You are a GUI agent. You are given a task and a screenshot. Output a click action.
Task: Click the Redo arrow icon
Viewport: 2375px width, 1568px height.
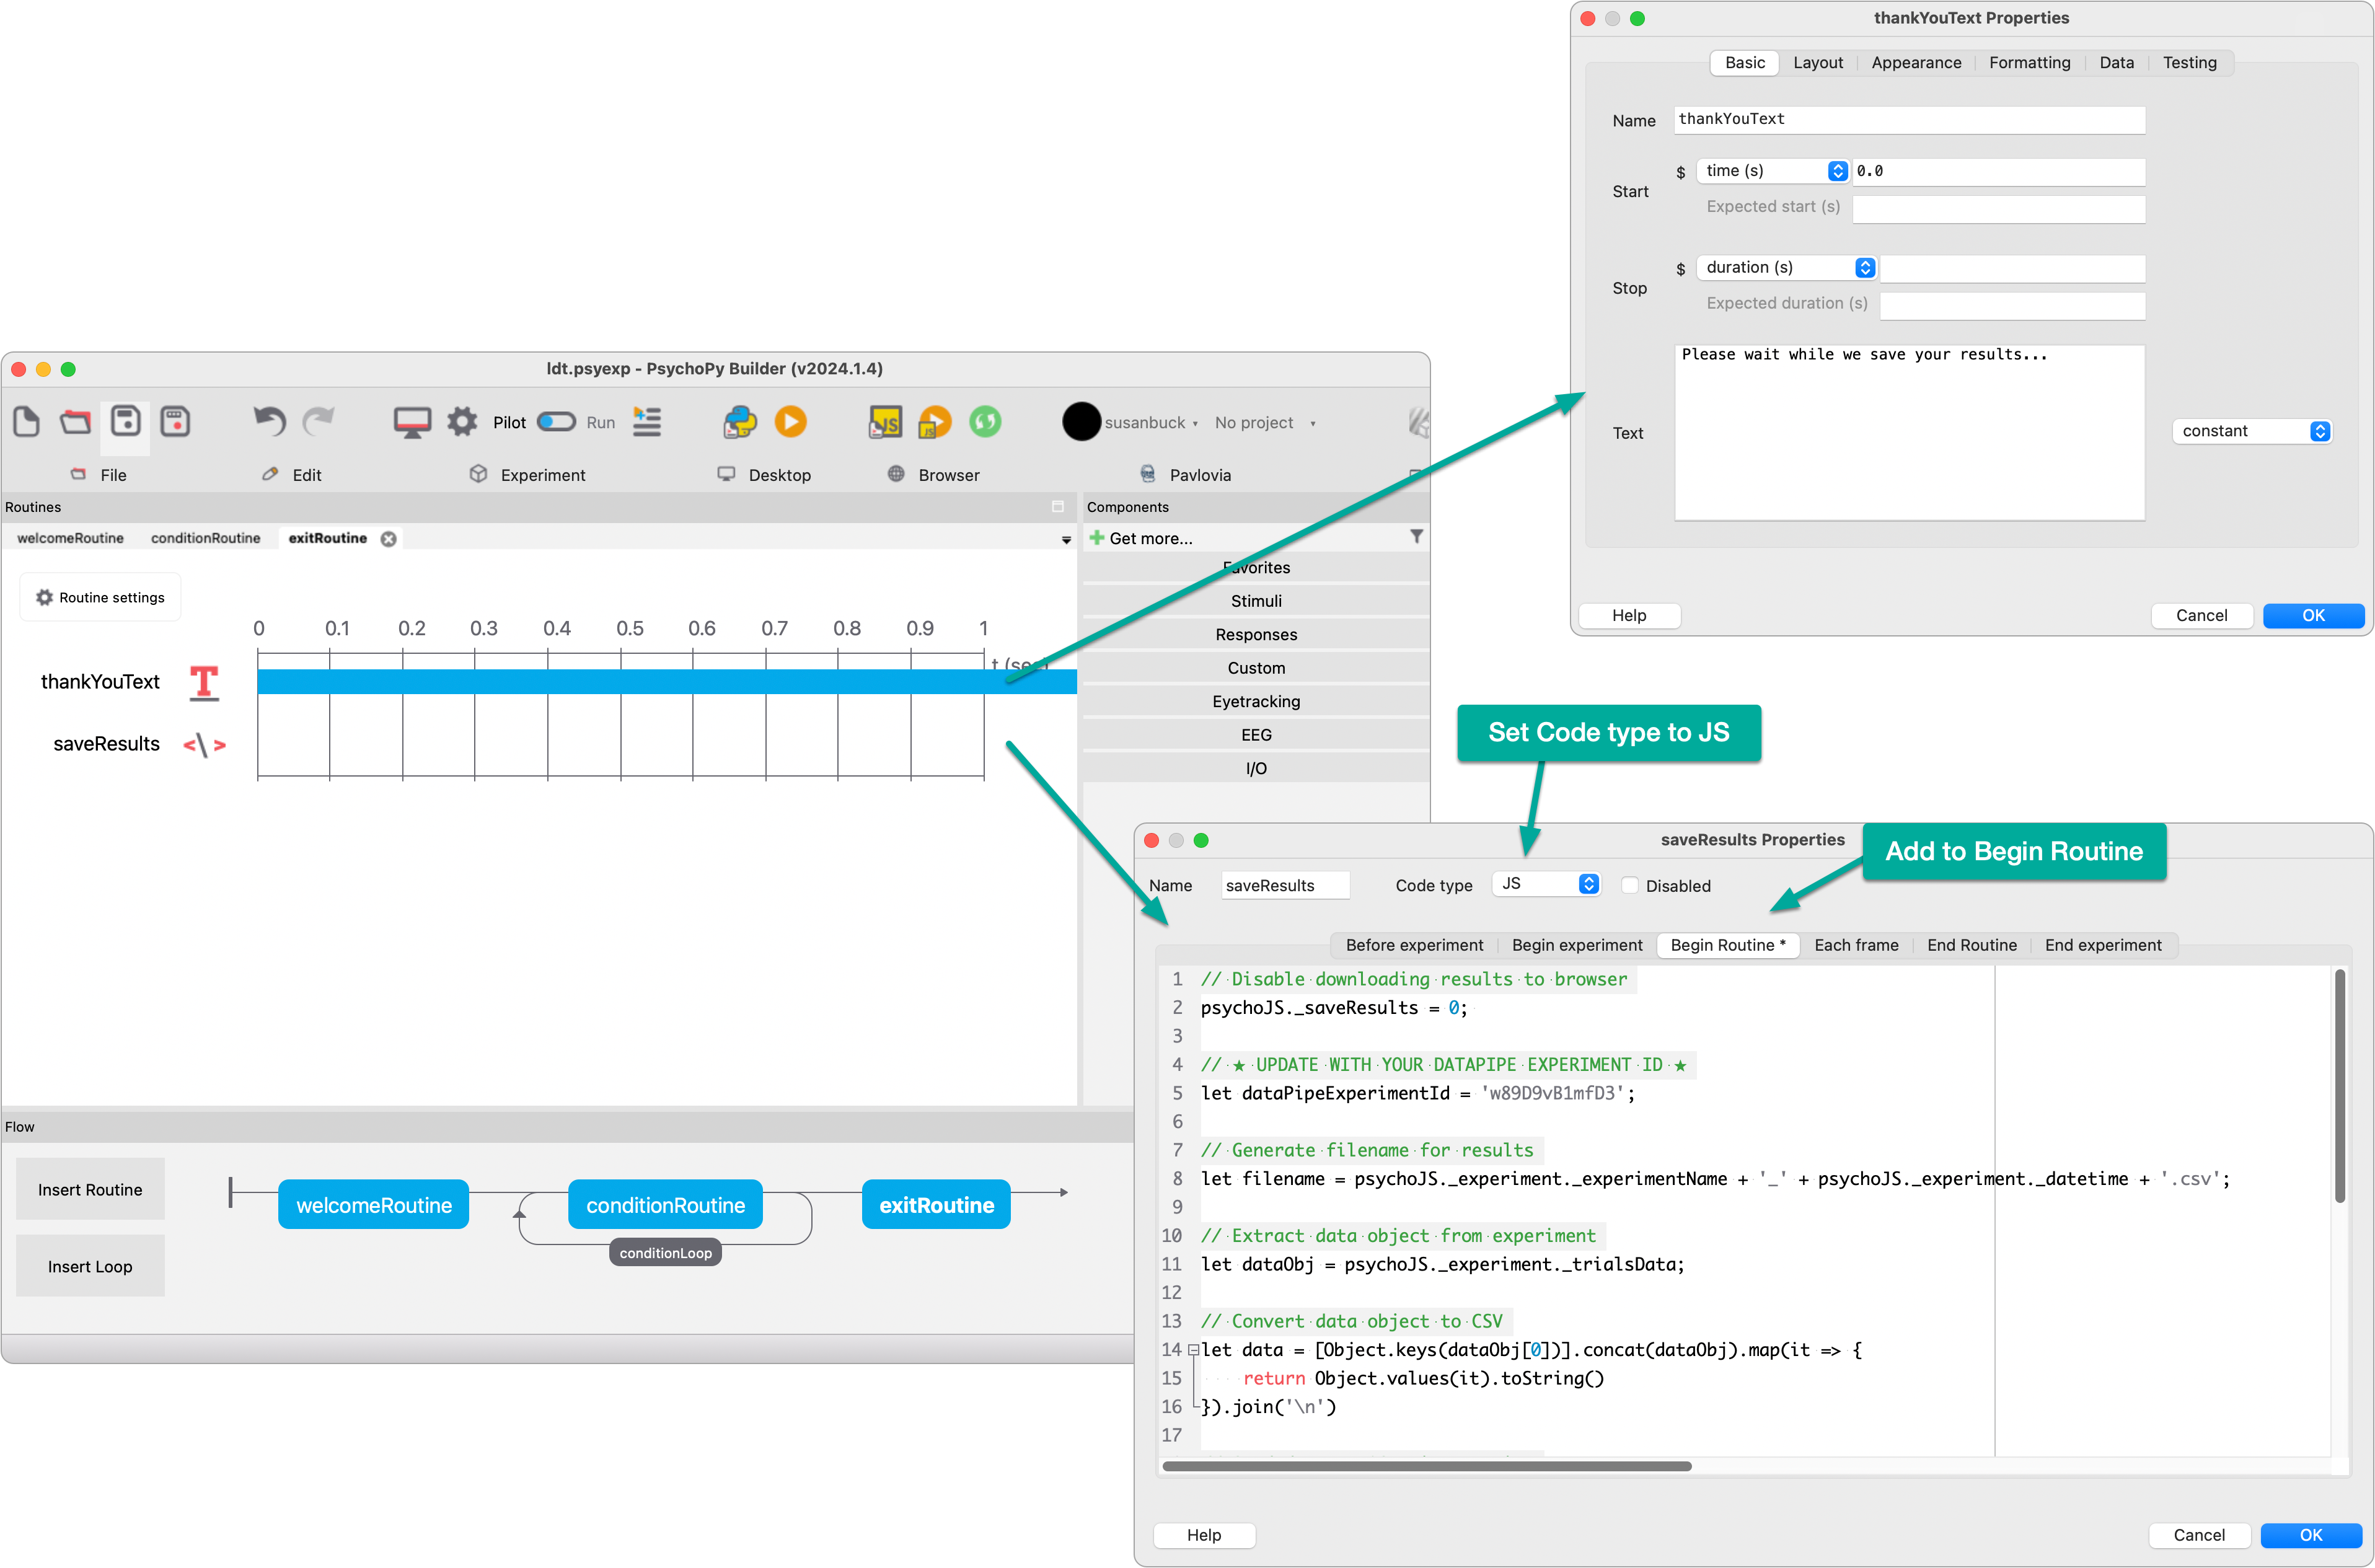(318, 422)
